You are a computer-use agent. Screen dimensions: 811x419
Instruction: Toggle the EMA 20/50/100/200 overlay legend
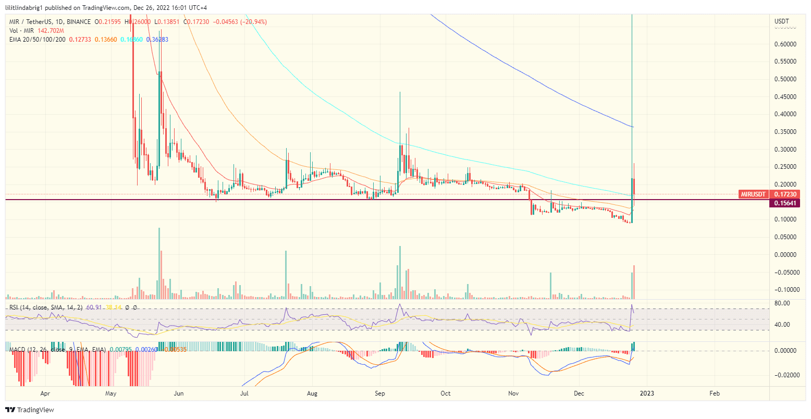coord(36,39)
